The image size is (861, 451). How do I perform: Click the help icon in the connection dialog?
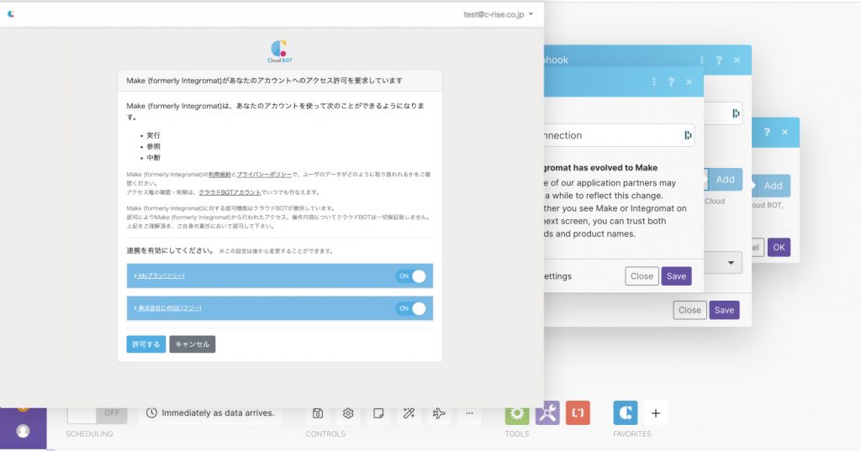tap(671, 81)
